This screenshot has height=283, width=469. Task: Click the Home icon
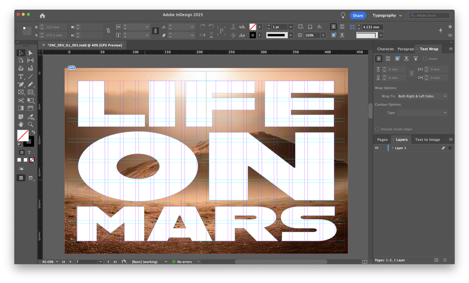pos(43,15)
